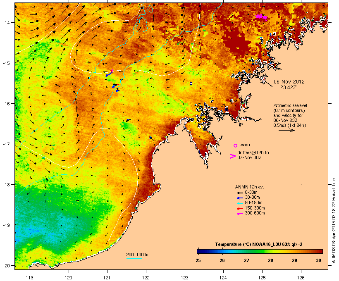Click the dark red end of color bar

click(x=320, y=251)
